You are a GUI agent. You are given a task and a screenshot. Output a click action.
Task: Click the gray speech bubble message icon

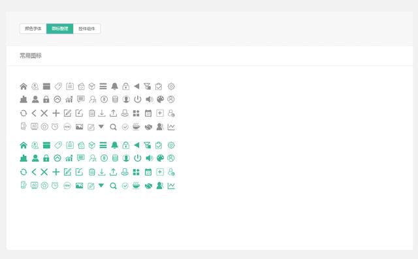coord(80,99)
